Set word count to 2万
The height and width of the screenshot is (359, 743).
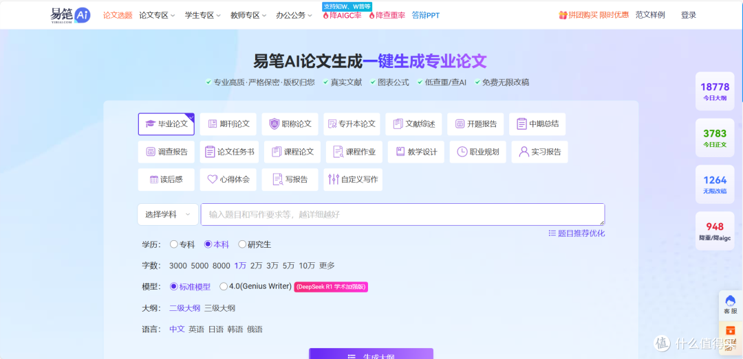coord(257,266)
